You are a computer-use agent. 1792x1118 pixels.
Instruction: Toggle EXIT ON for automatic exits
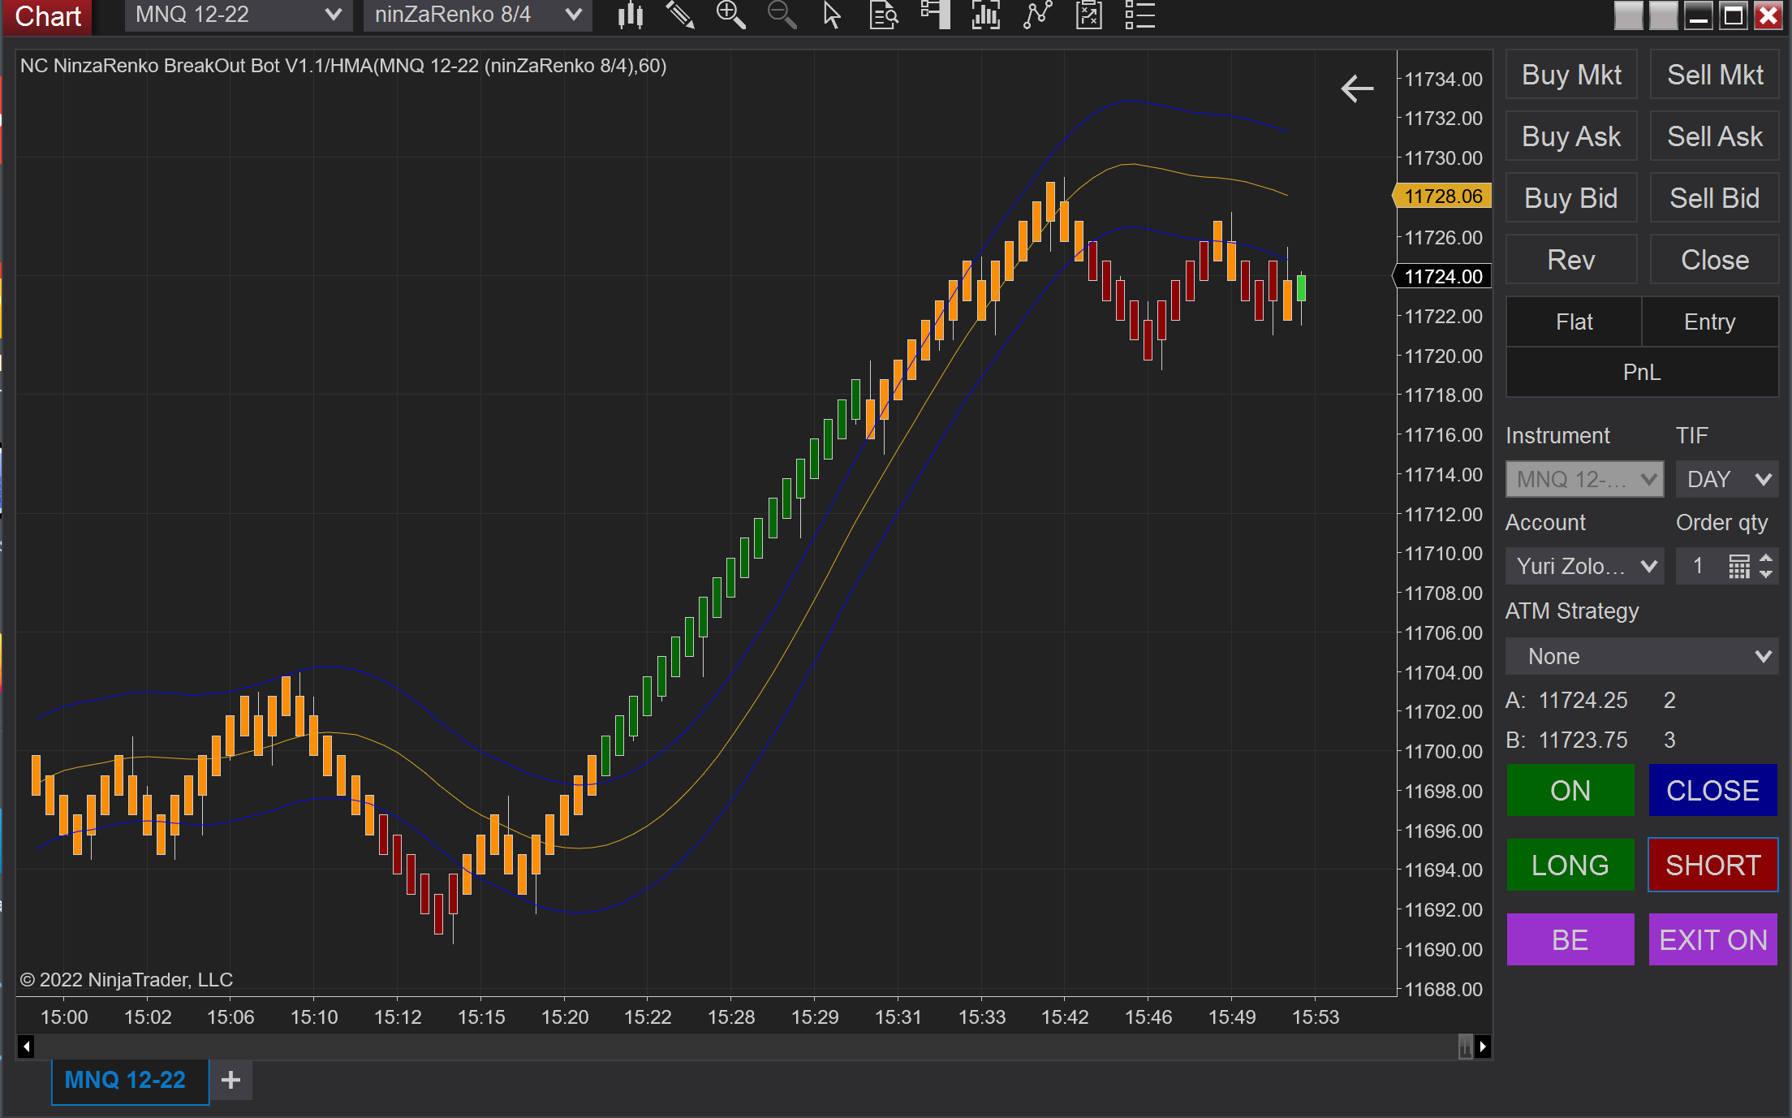tap(1712, 939)
